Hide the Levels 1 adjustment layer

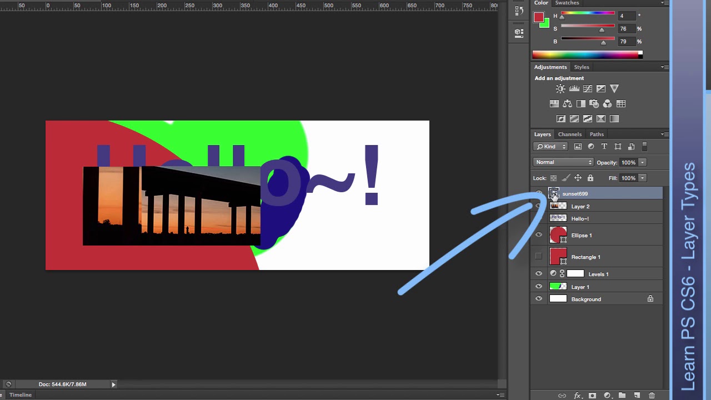(539, 274)
